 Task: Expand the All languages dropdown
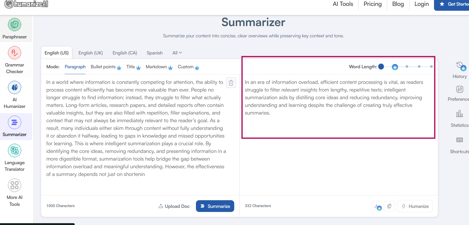[x=177, y=53]
